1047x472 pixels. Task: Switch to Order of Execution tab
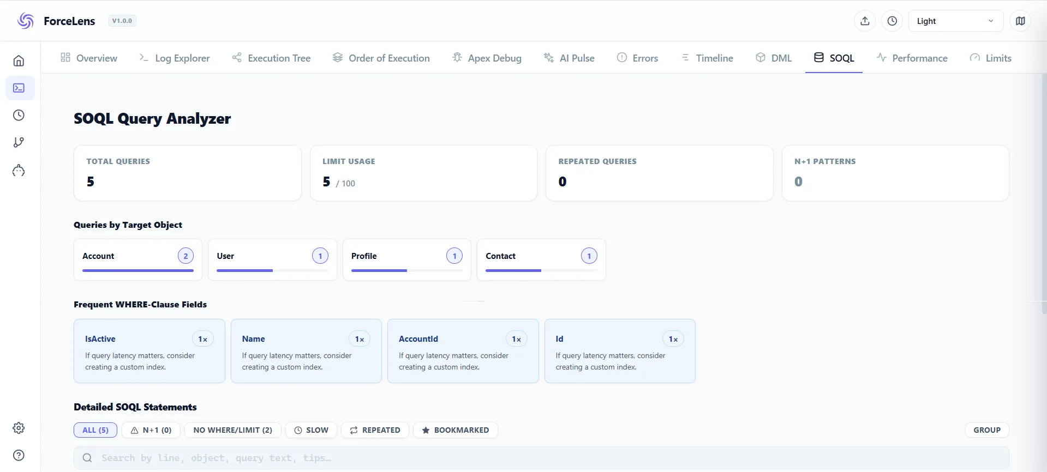click(x=381, y=58)
